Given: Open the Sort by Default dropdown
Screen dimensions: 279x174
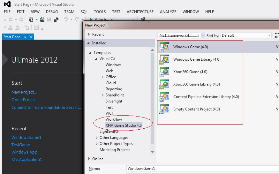Looking at the screenshot, I should tap(269, 35).
